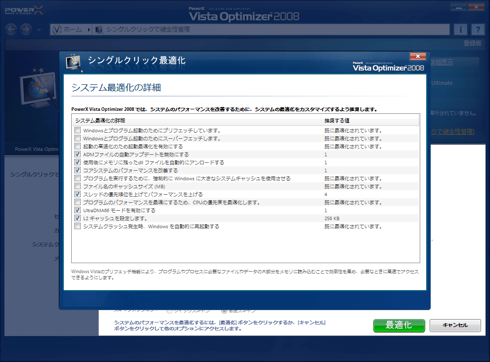Viewport: 490px width, 362px height.
Task: Enable スーパーフェッチ checkbox
Action: (77, 138)
